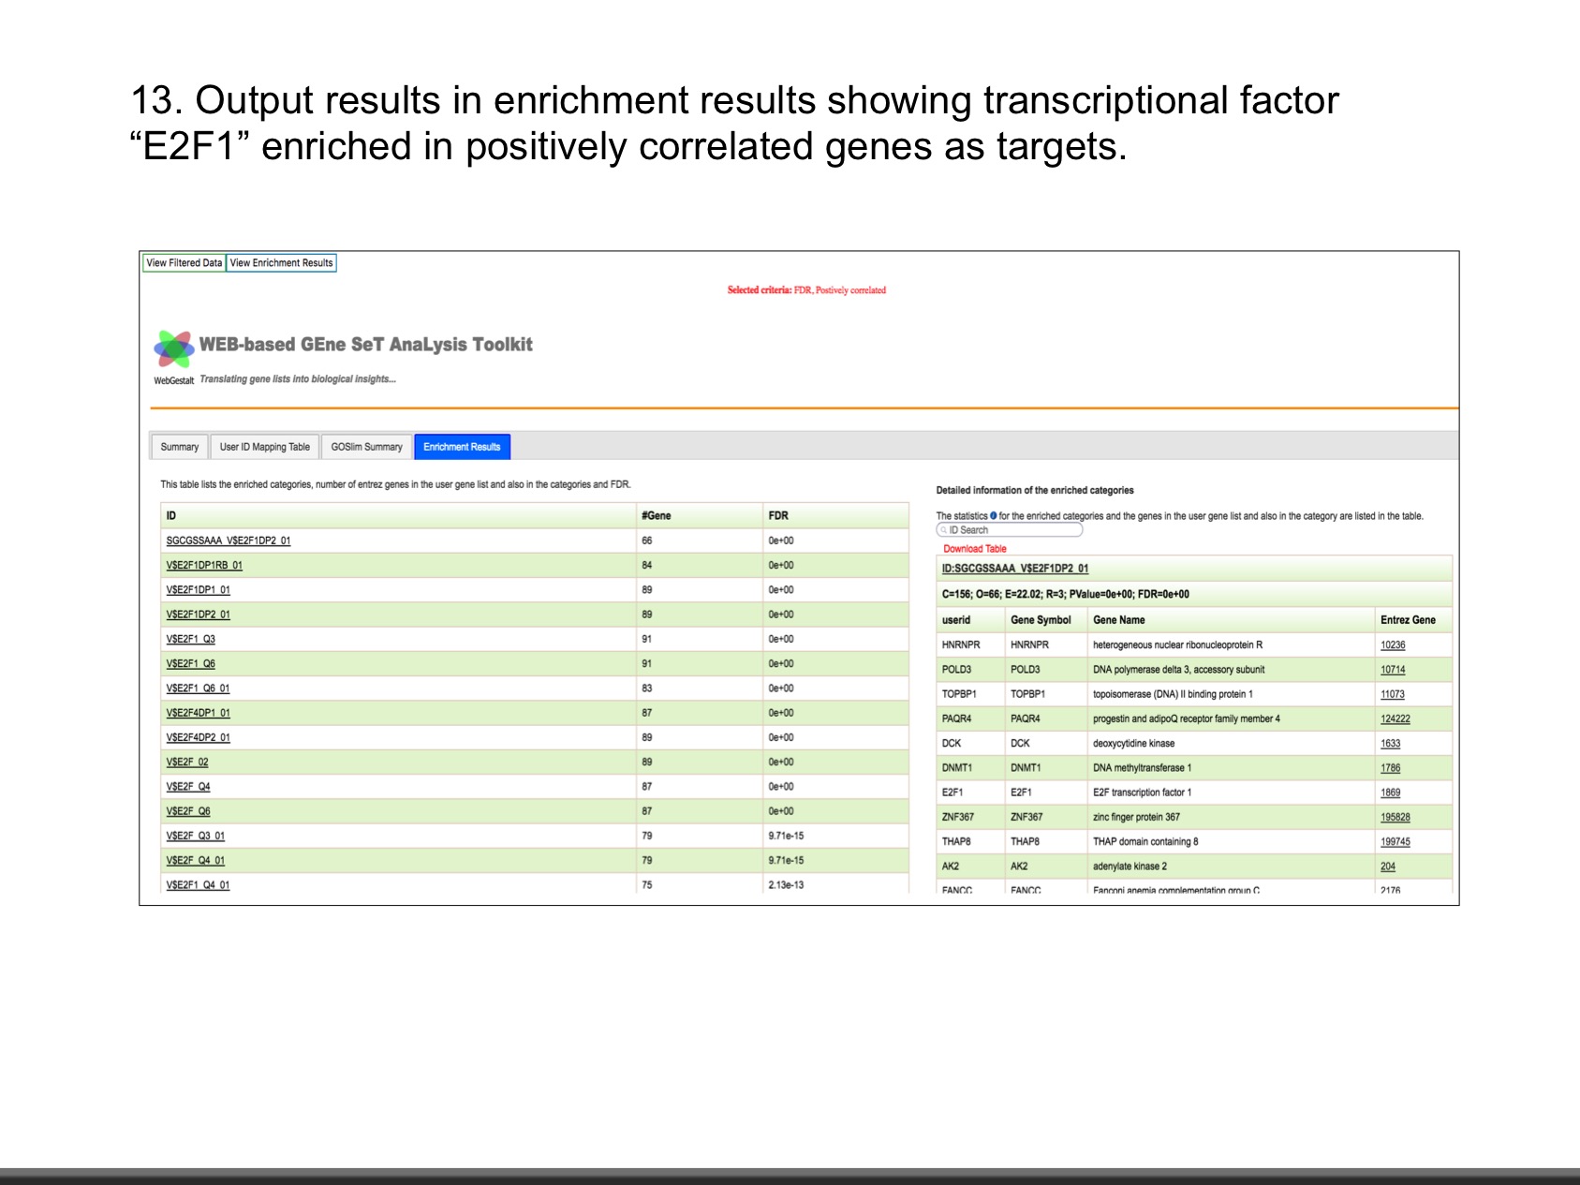Open the User ID Mapping Table tab
Image resolution: width=1580 pixels, height=1185 pixels.
point(264,447)
